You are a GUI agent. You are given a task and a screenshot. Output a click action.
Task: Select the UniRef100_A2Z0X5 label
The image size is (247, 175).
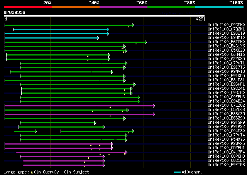pyautogui.click(x=226, y=59)
